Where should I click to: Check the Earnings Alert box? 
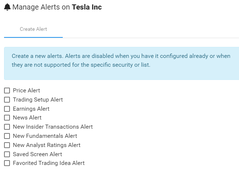point(7,109)
